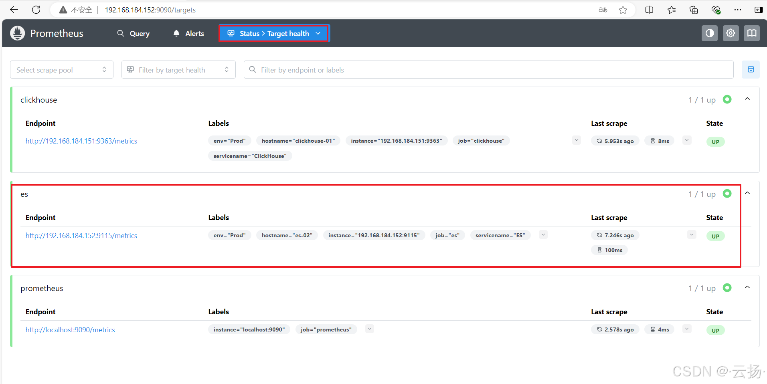Viewport: 767px width, 384px height.
Task: Click the UP state badge for clickhouse
Action: point(715,141)
